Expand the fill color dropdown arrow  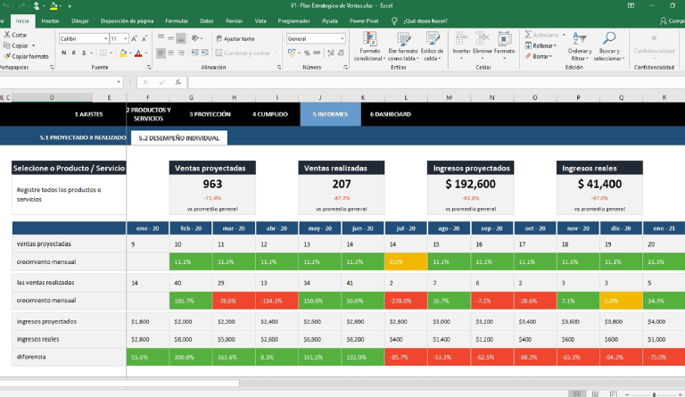[x=129, y=54]
